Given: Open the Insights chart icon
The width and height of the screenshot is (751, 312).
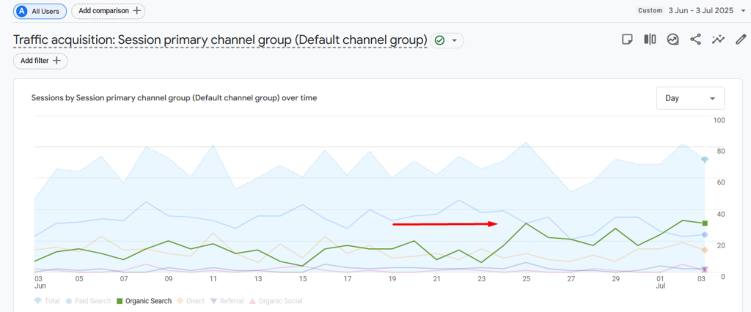Looking at the screenshot, I should pos(673,40).
